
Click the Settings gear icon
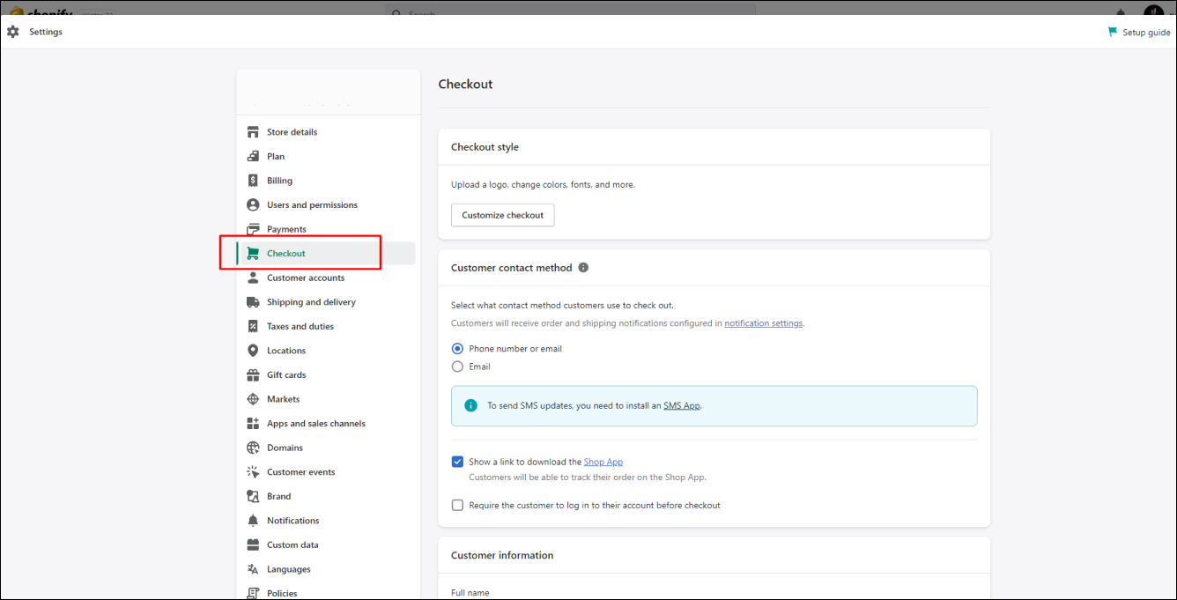coord(12,32)
